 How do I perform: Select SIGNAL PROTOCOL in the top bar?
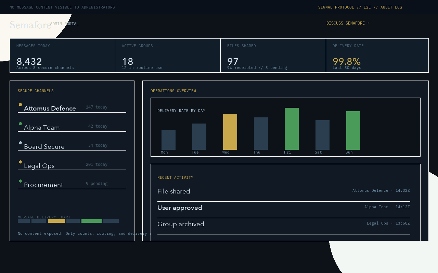[x=336, y=7]
